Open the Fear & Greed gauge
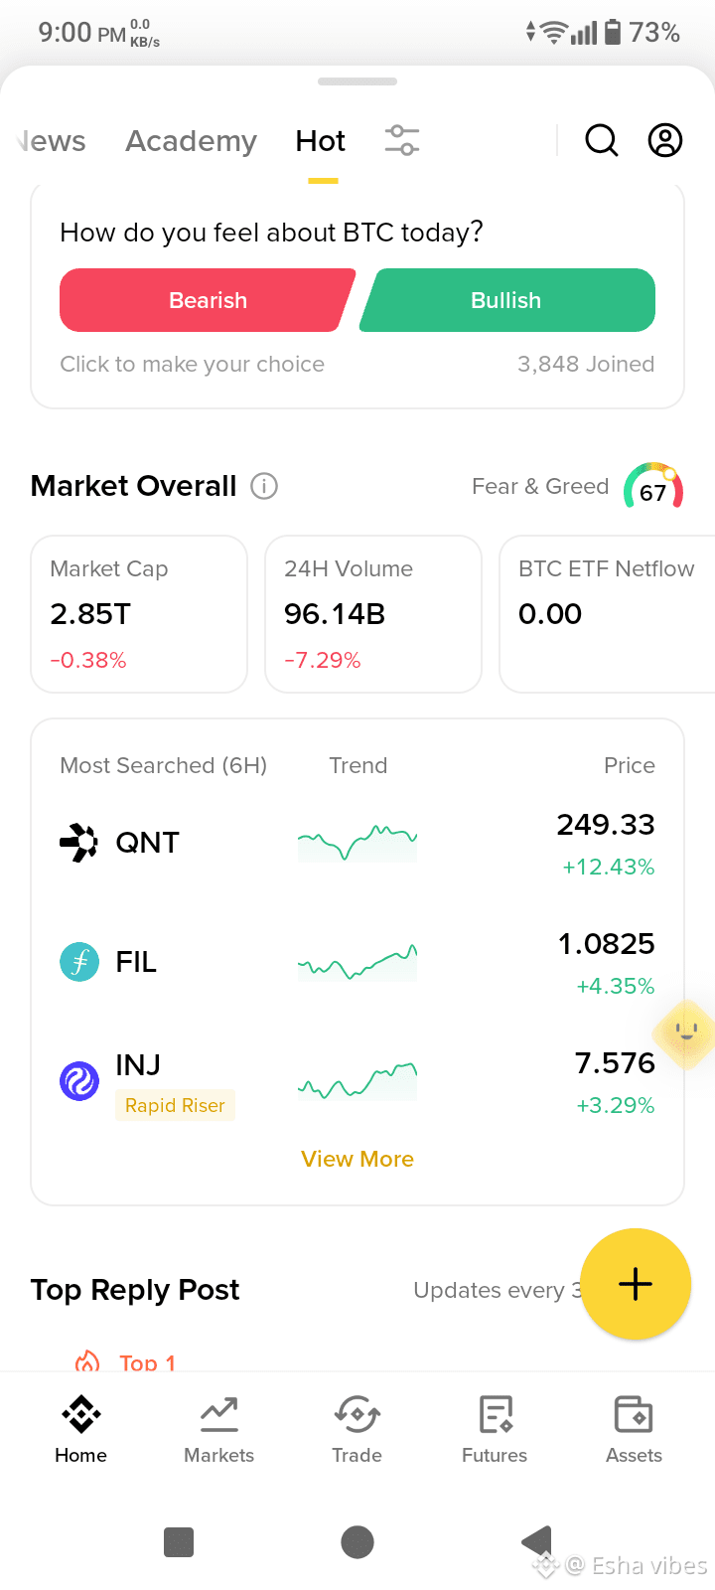The image size is (715, 1590). click(653, 487)
